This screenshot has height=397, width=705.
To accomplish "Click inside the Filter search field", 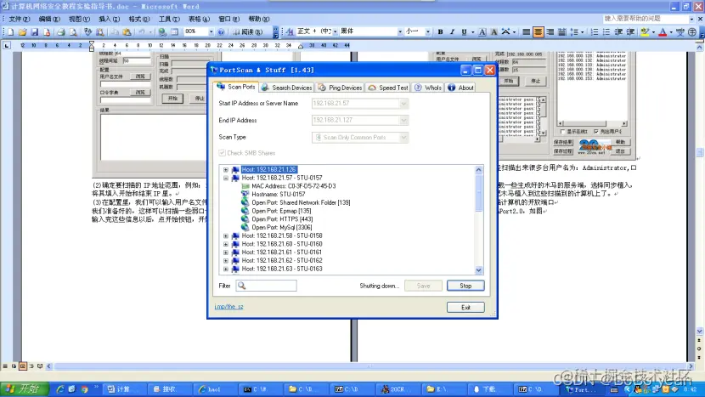I will click(266, 286).
